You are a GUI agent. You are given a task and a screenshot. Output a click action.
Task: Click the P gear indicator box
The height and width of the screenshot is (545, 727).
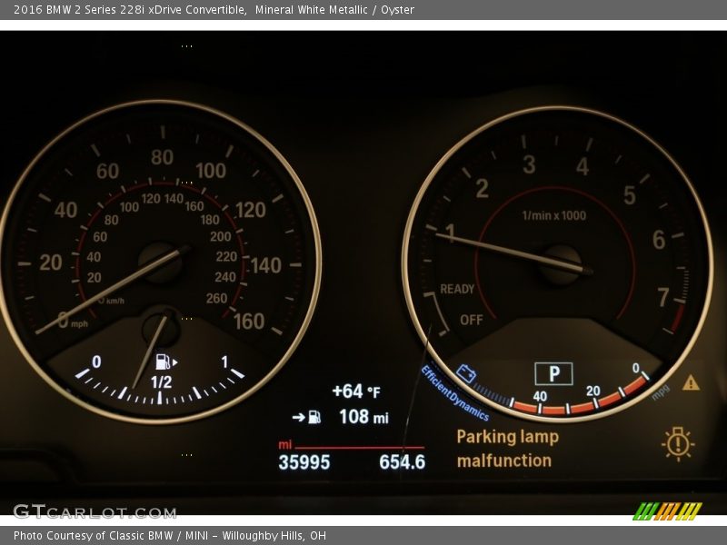[x=553, y=373]
